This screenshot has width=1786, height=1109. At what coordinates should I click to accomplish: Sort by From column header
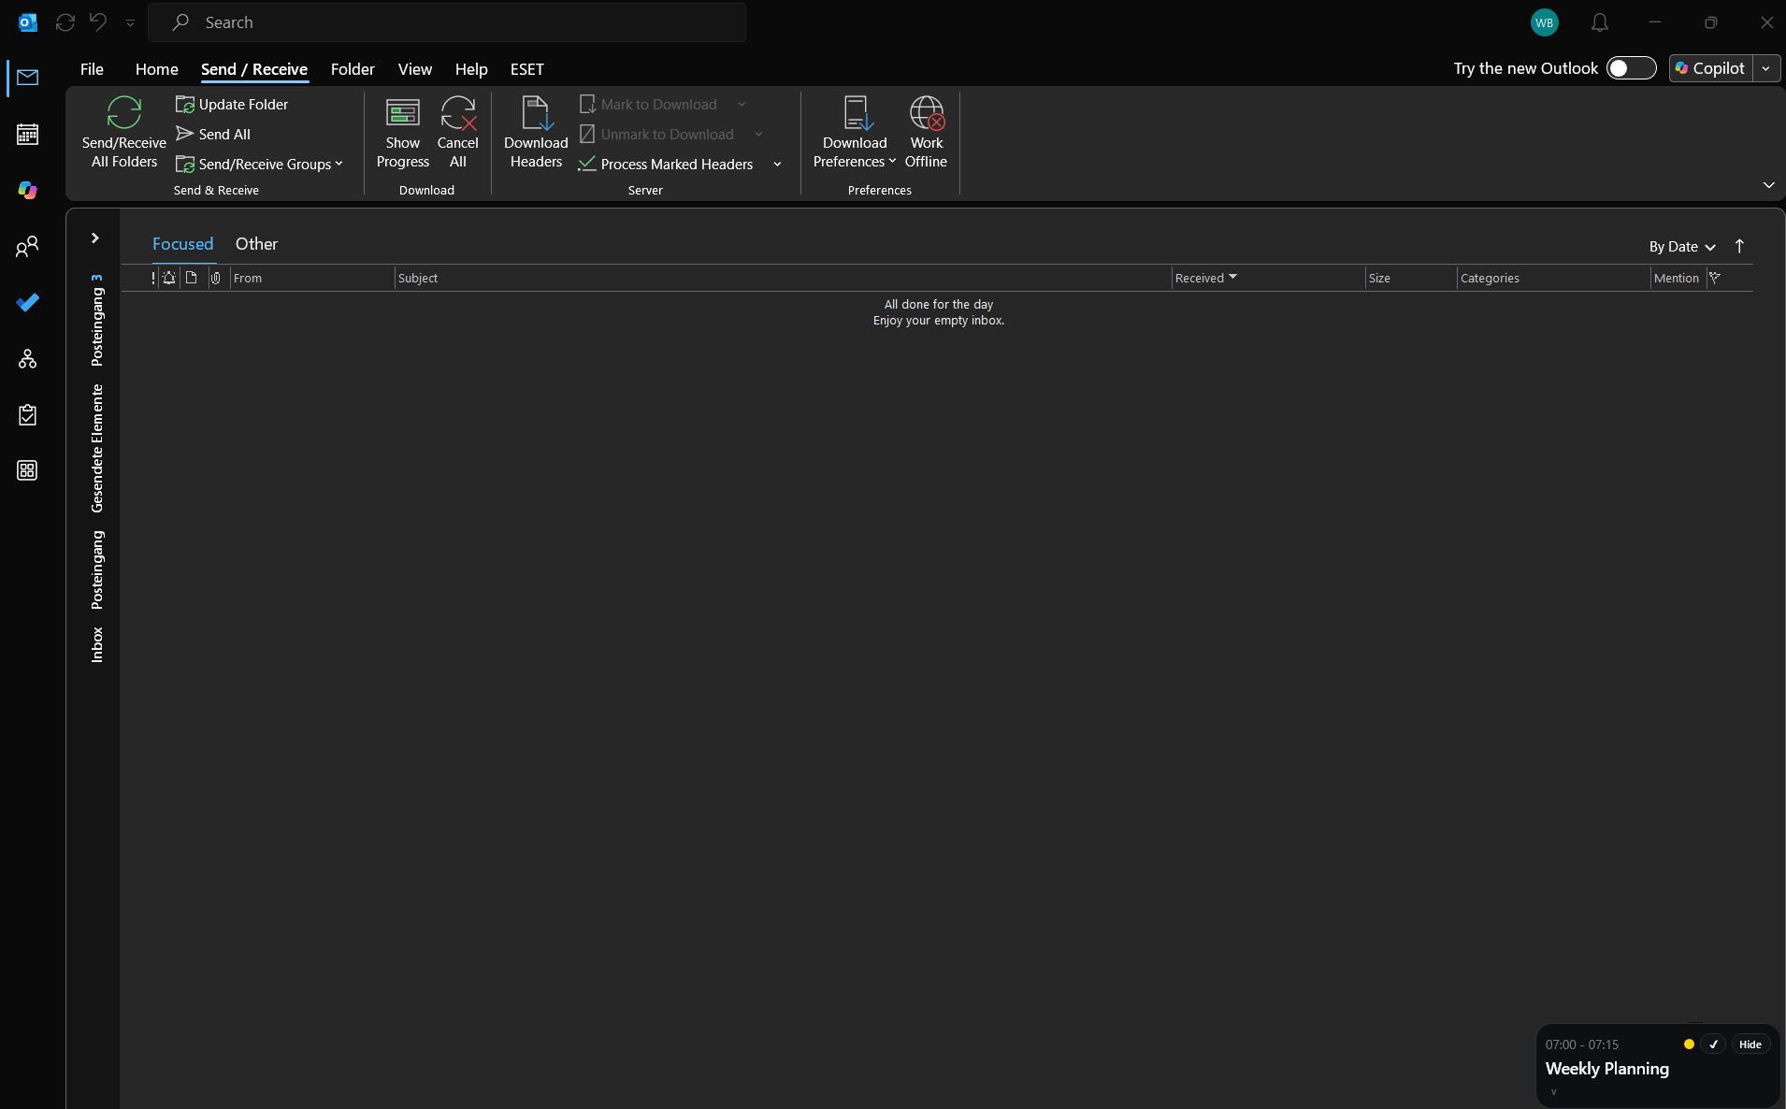pyautogui.click(x=311, y=278)
